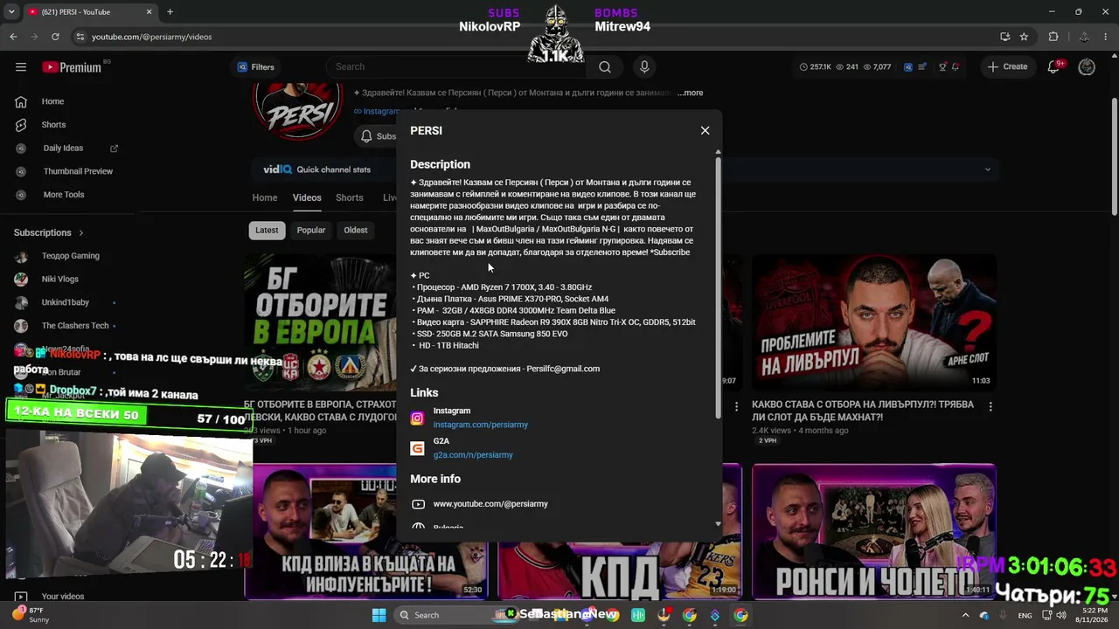The width and height of the screenshot is (1119, 629).
Task: Open the Instagram link under channel name
Action: [x=376, y=111]
